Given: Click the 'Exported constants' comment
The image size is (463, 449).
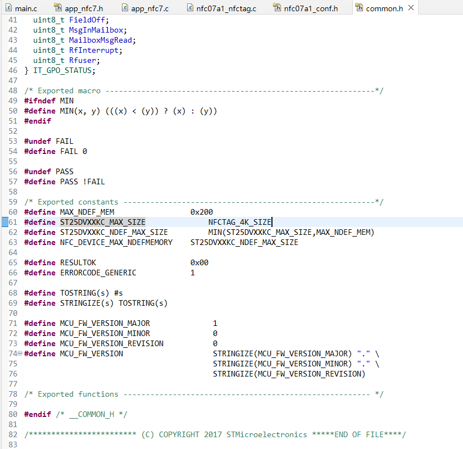Looking at the screenshot, I should click(204, 202).
